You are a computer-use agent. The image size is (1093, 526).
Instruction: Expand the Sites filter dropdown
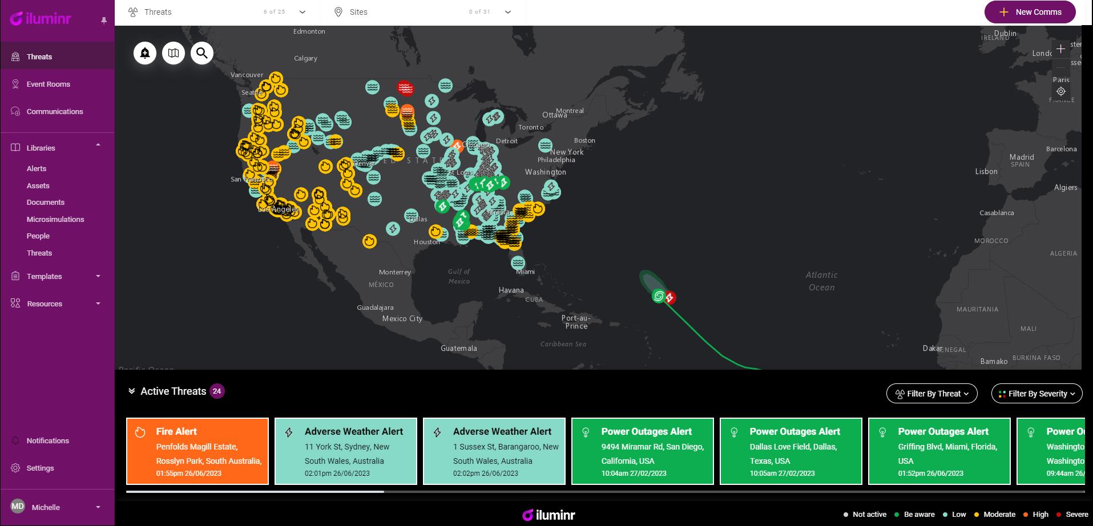(x=507, y=12)
